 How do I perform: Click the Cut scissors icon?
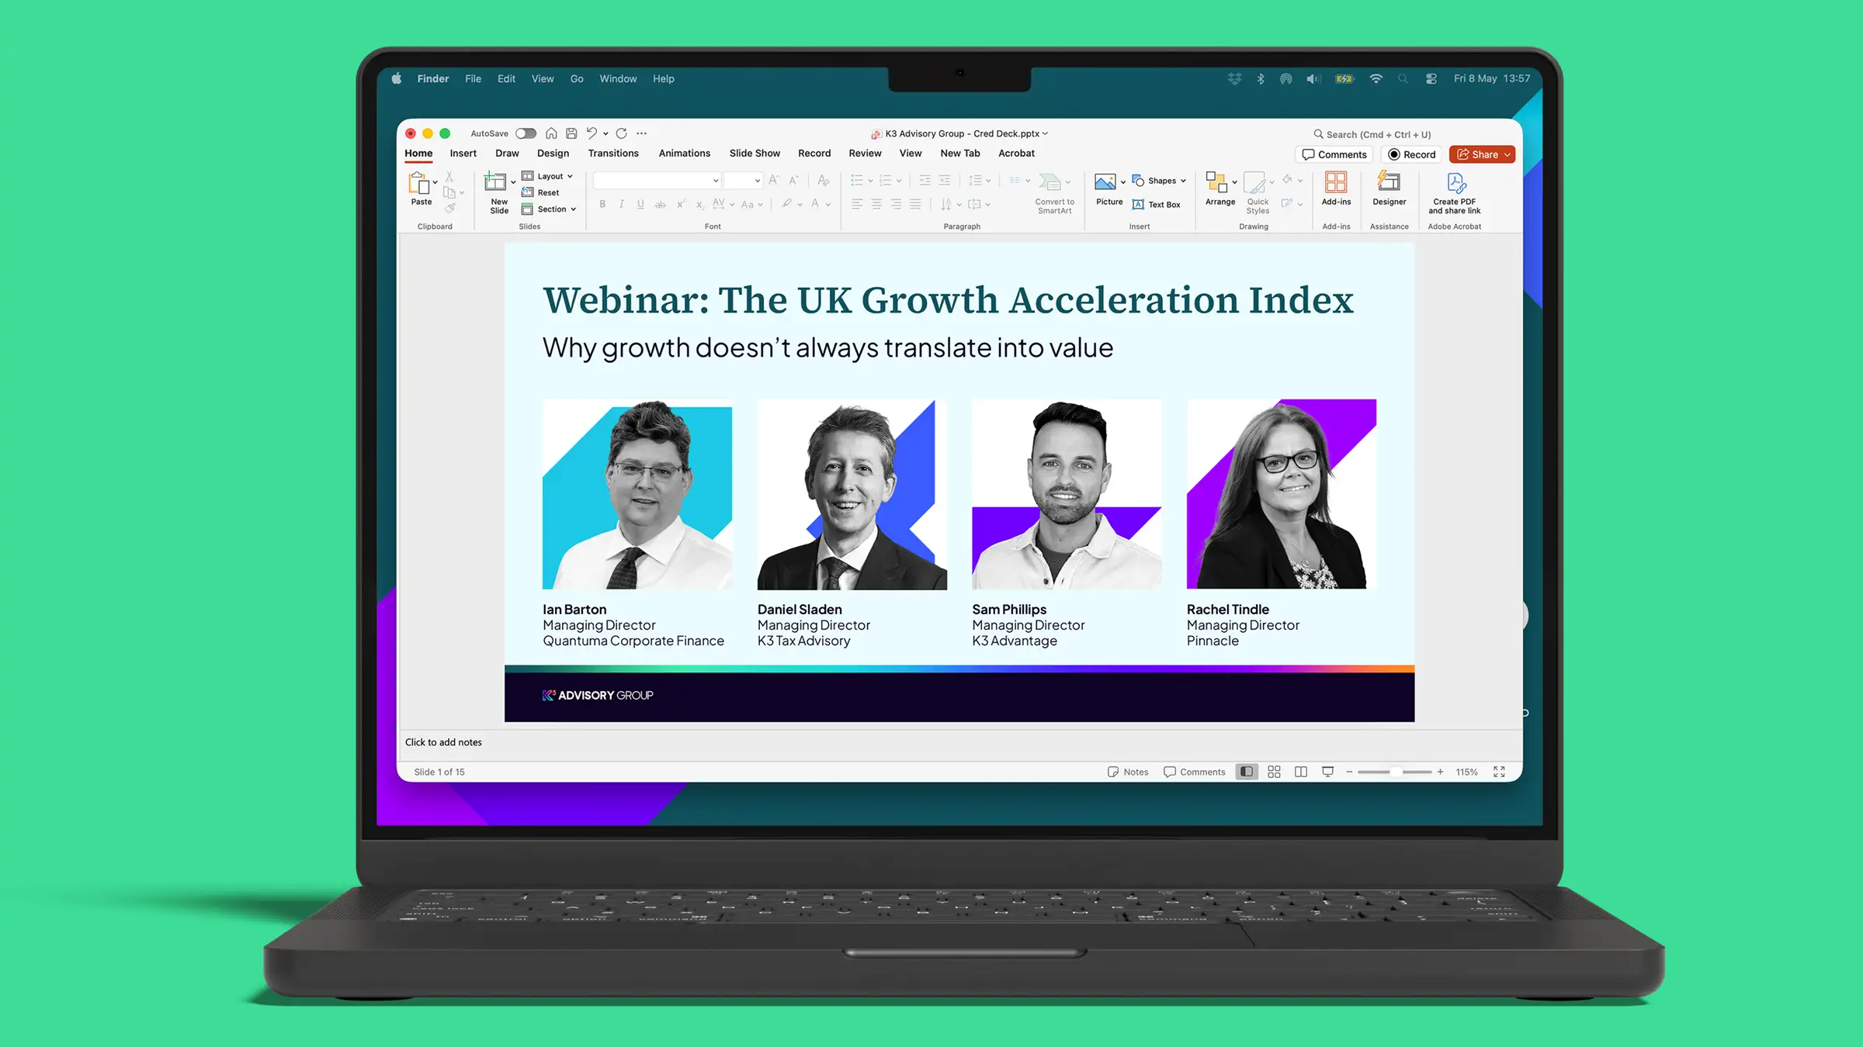pyautogui.click(x=449, y=177)
